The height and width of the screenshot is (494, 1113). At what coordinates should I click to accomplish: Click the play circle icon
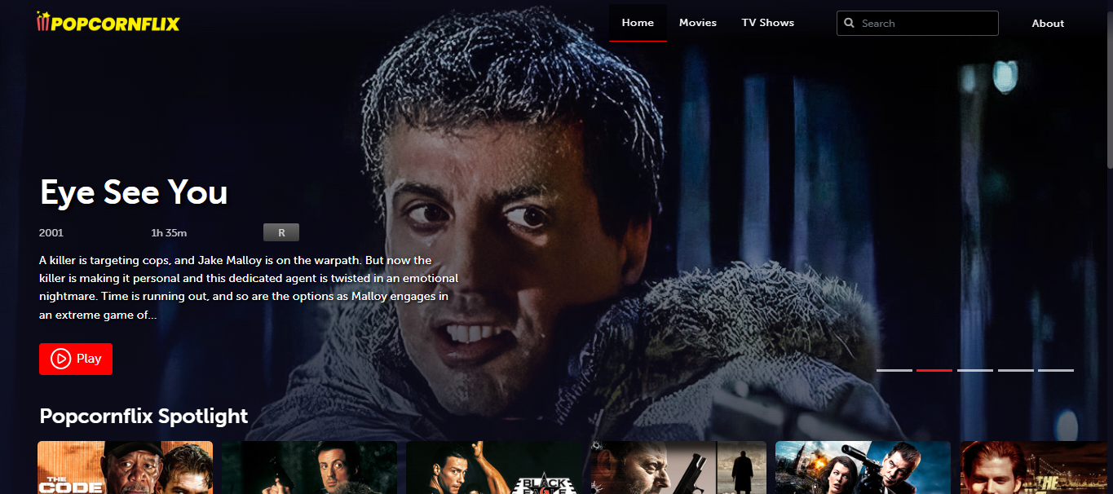[60, 359]
